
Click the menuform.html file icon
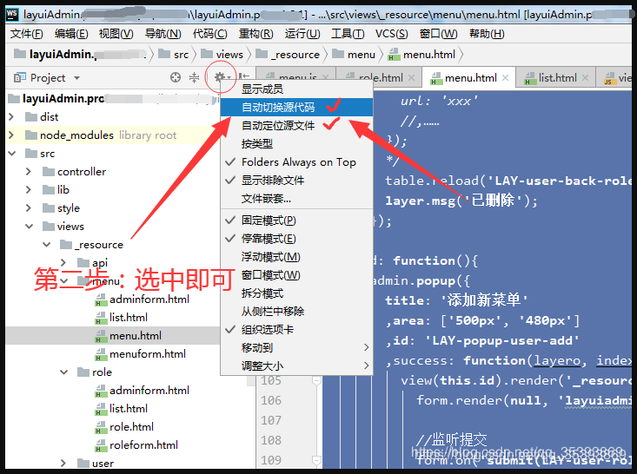pos(100,354)
